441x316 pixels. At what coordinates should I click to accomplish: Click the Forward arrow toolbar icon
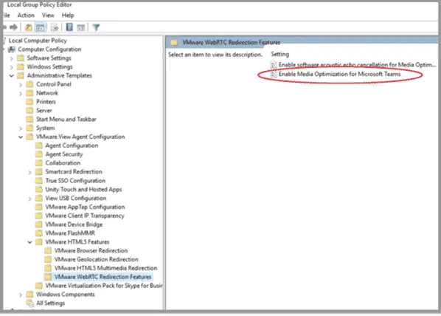coord(13,27)
